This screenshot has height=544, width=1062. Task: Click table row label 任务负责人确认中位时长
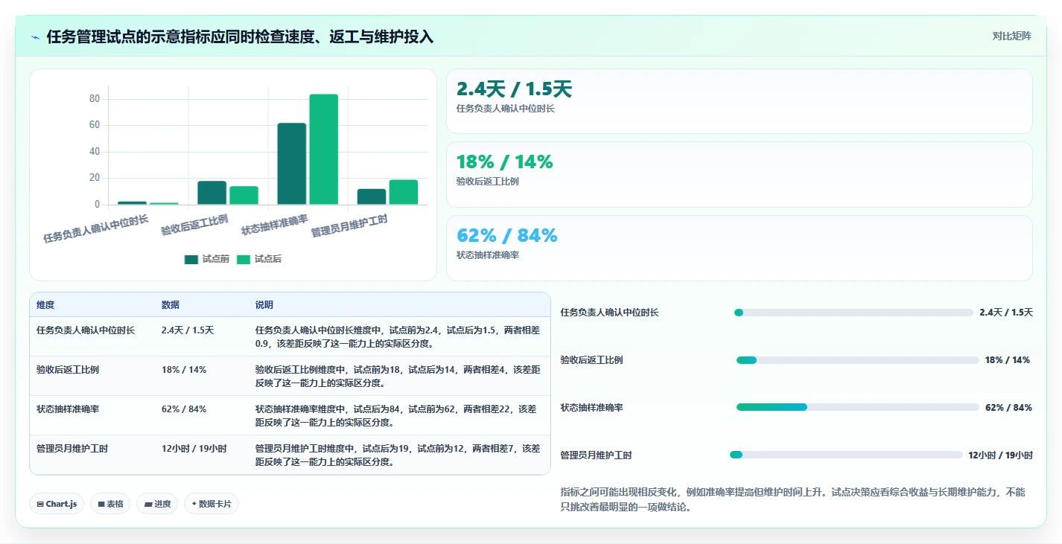[x=86, y=330]
